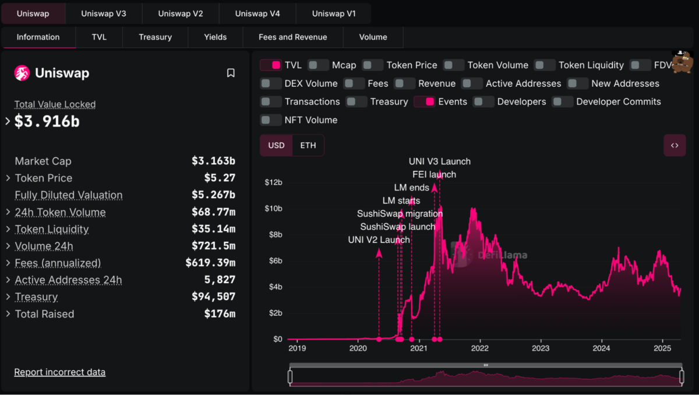
Task: Switch chart denomination to USD
Action: (x=276, y=145)
